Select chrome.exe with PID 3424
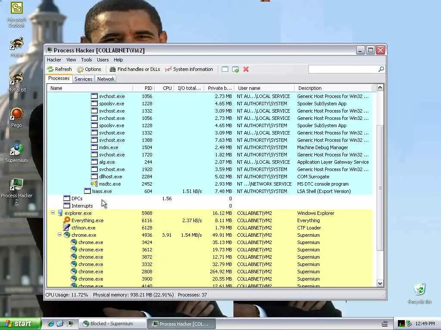 pyautogui.click(x=210, y=242)
